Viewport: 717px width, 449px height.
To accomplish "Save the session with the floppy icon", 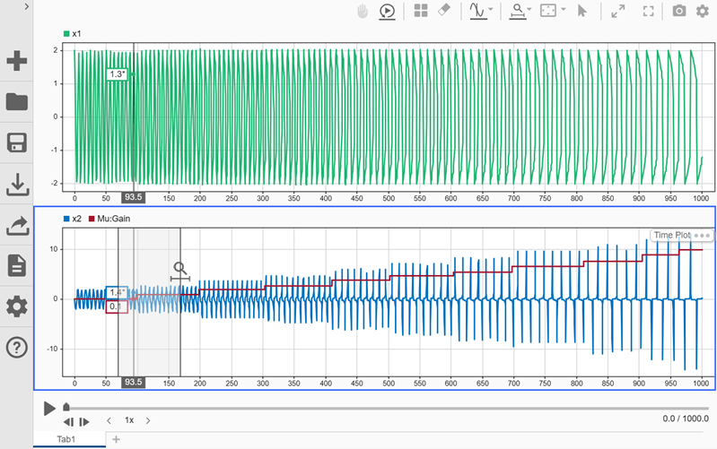I will (x=17, y=142).
